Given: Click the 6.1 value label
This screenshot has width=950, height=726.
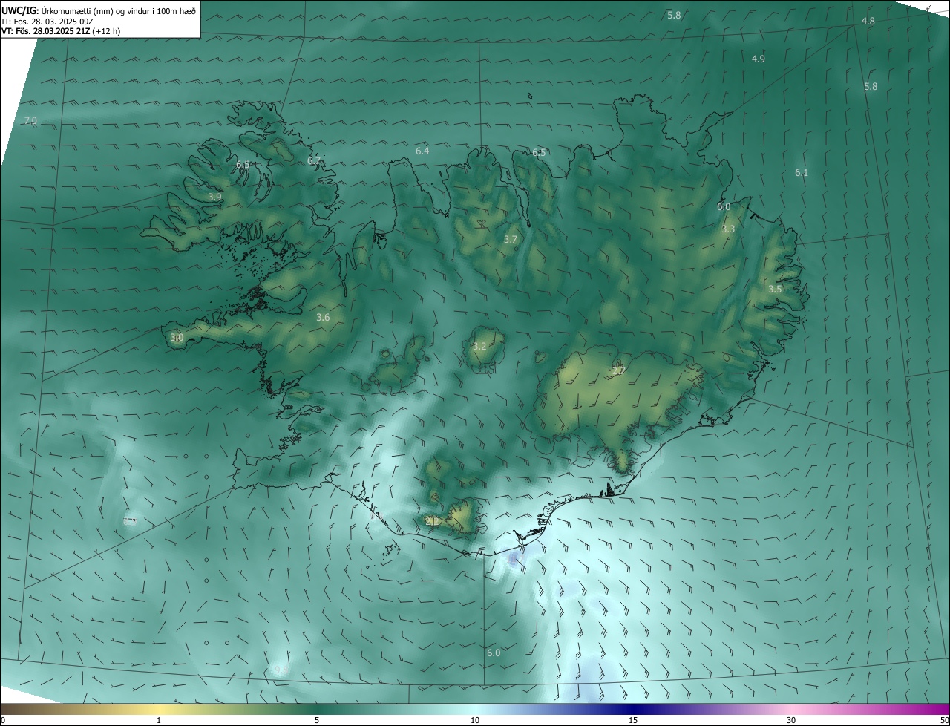Looking at the screenshot, I should [x=802, y=173].
